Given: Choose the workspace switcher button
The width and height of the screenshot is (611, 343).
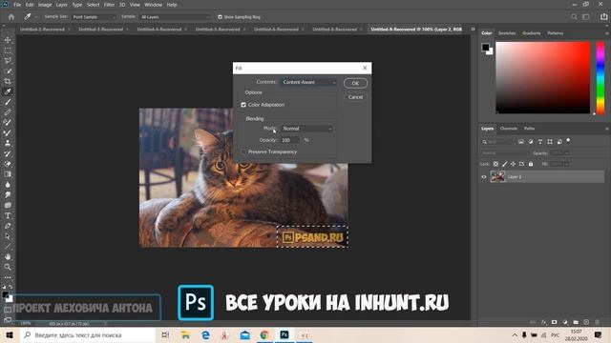Looking at the screenshot, I should [585, 17].
